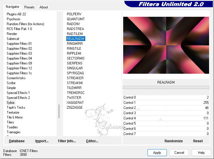Reset the filter controls
Screen dimensions: 214x159
(x=198, y=141)
